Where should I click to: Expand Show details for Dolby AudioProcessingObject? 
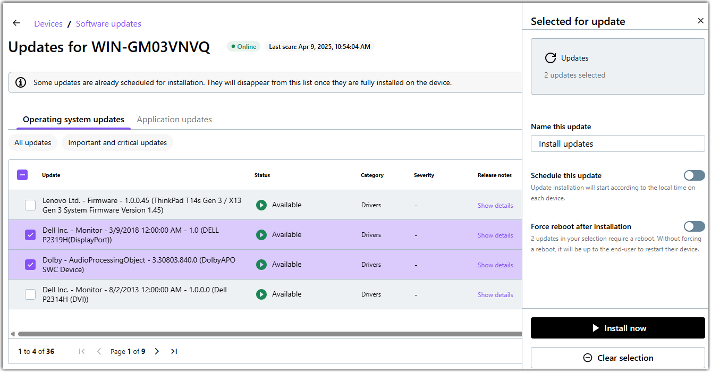pos(495,265)
